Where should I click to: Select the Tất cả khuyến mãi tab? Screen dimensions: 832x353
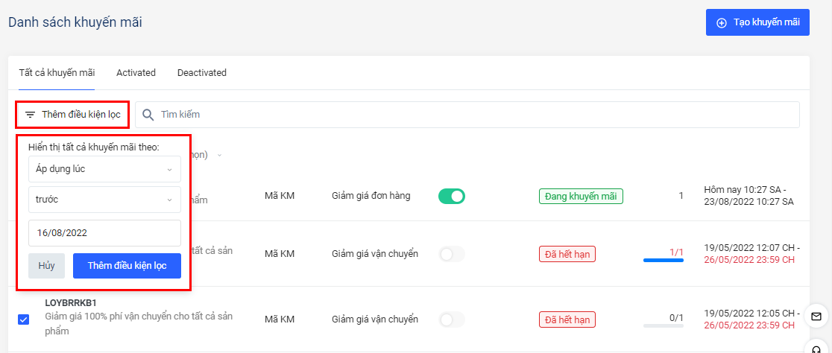(x=57, y=73)
